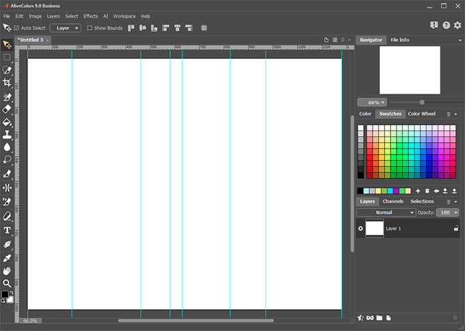Image resolution: width=465 pixels, height=331 pixels.
Task: Activate the Crop tool
Action: point(7,83)
